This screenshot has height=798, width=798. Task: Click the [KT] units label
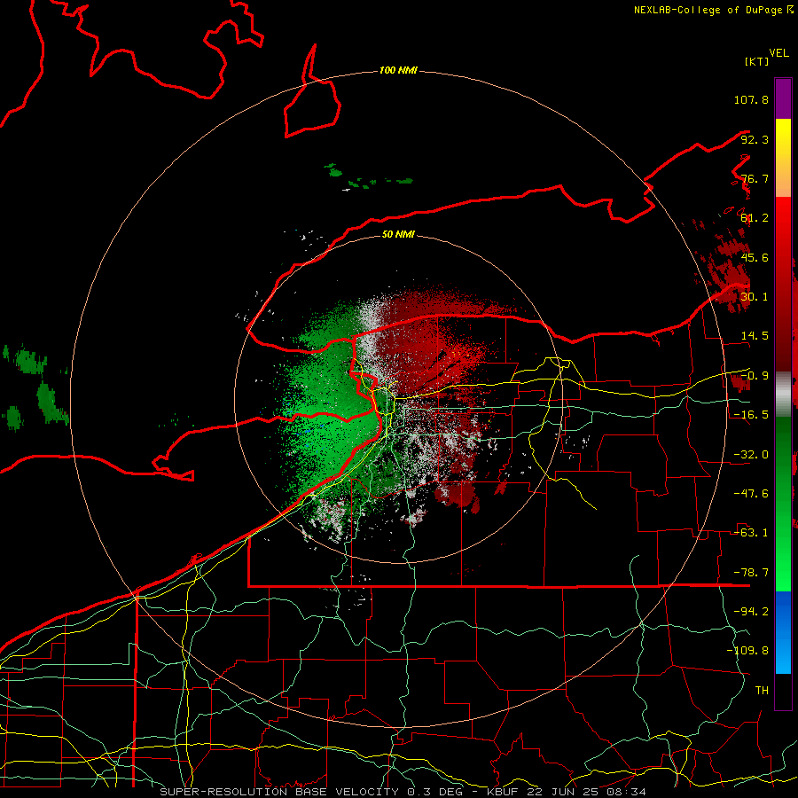pyautogui.click(x=757, y=61)
